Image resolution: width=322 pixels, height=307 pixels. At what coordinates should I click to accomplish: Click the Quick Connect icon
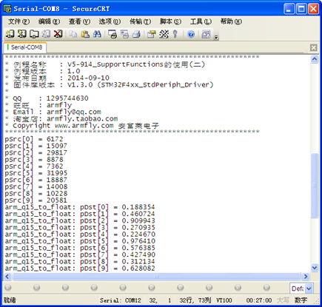click(22, 34)
